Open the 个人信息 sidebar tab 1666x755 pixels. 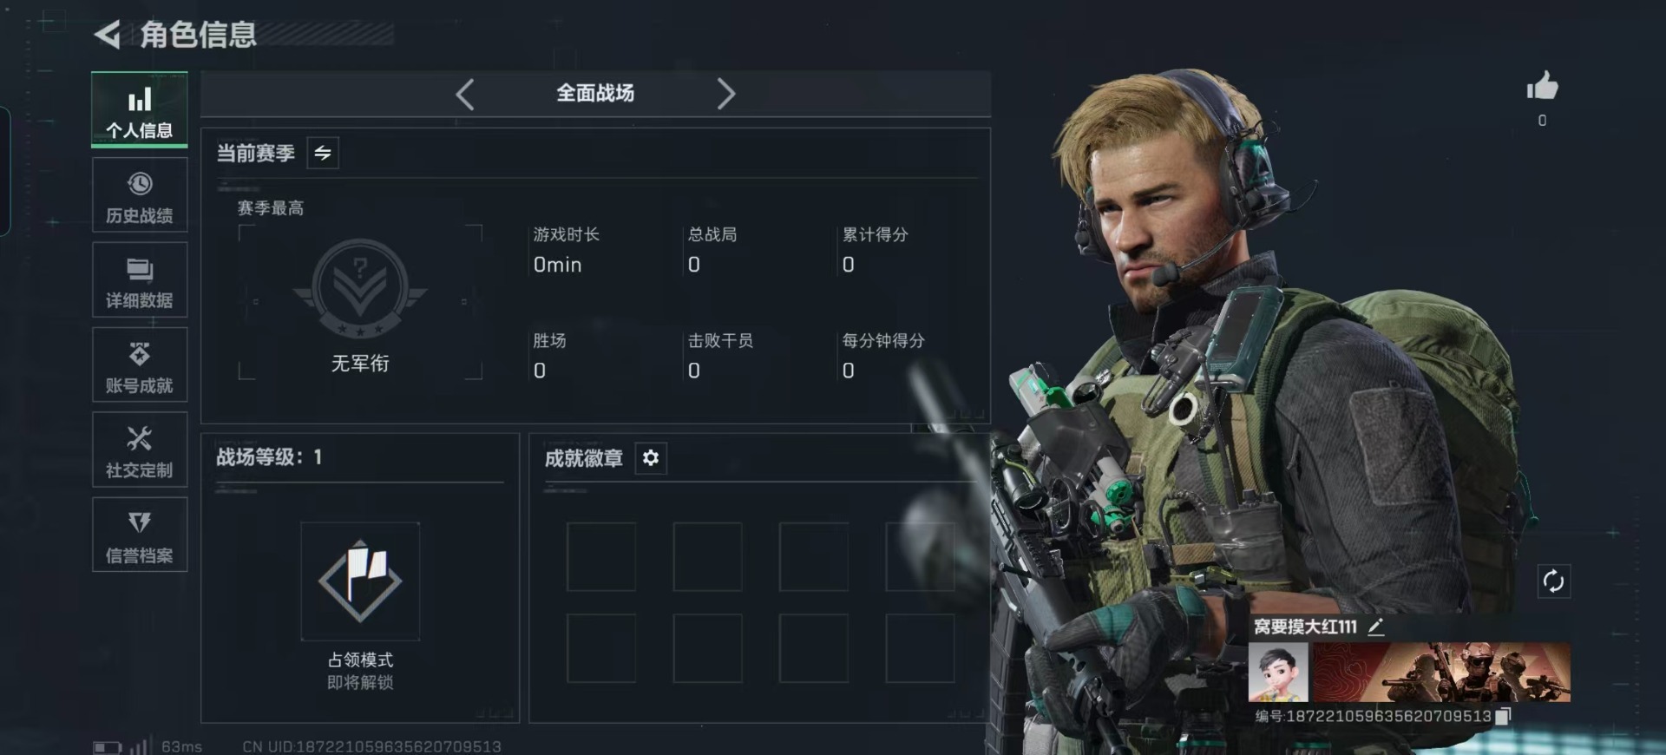(x=140, y=109)
